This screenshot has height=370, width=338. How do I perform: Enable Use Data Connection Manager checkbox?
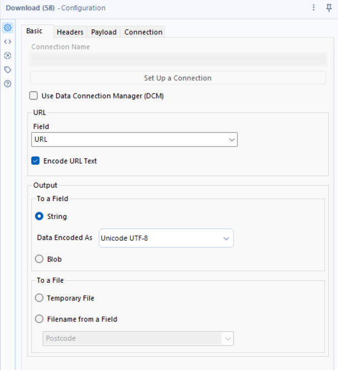click(34, 95)
